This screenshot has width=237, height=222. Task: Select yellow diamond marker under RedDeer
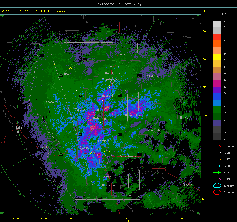pos(108,86)
